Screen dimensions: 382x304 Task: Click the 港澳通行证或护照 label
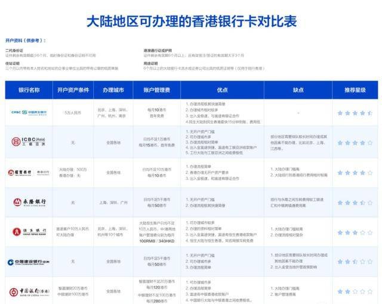[158, 50]
